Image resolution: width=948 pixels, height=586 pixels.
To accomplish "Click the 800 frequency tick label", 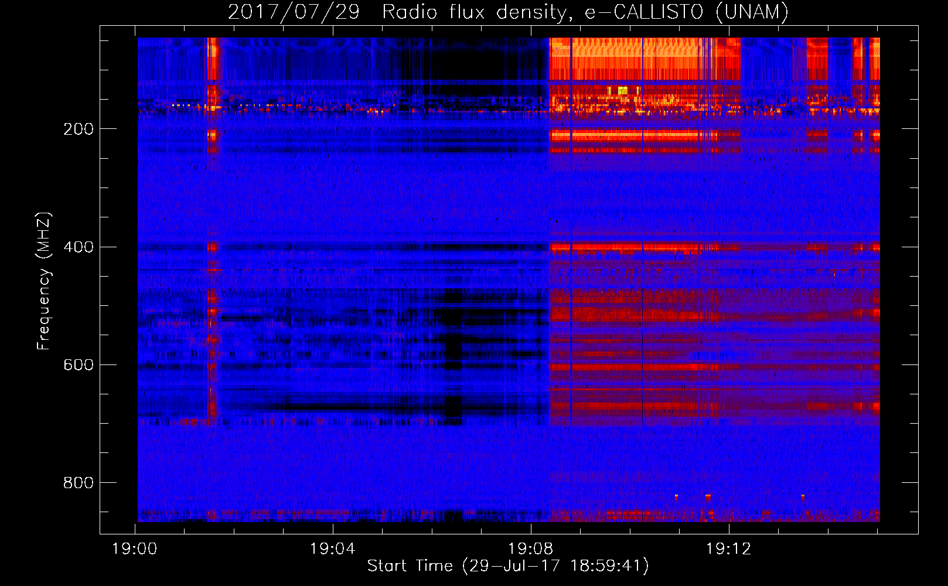I will pyautogui.click(x=79, y=483).
